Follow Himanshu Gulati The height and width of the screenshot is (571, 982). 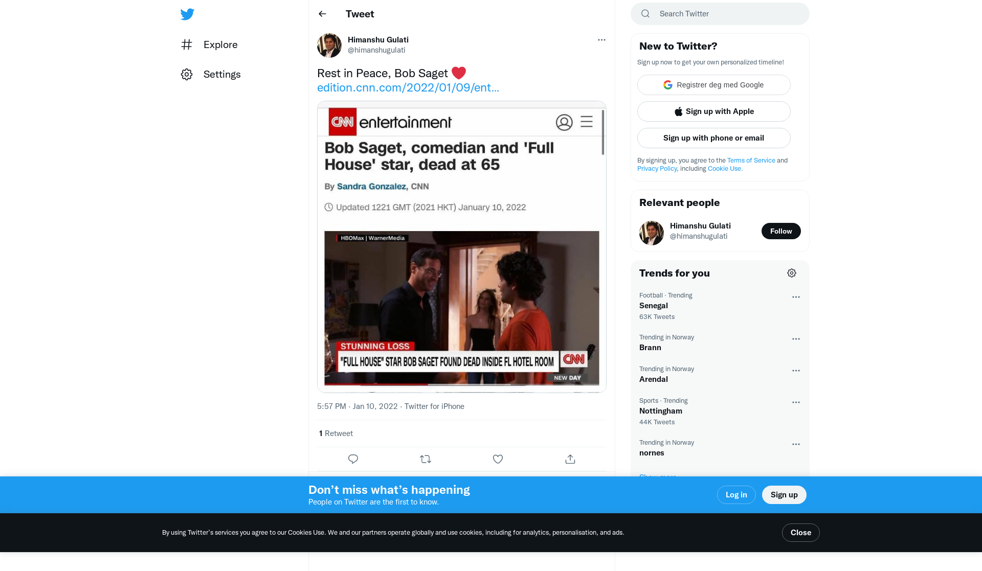click(781, 231)
